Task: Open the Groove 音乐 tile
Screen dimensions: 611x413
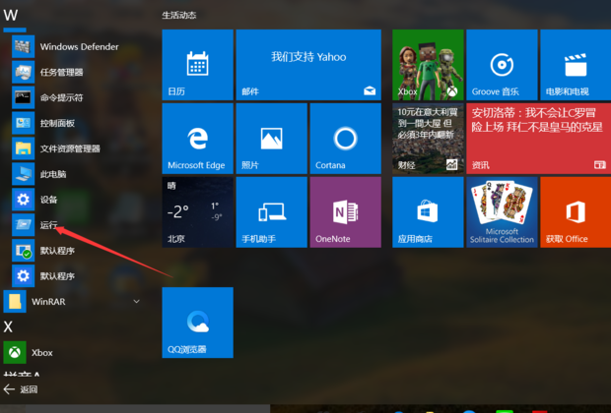Action: click(x=502, y=65)
